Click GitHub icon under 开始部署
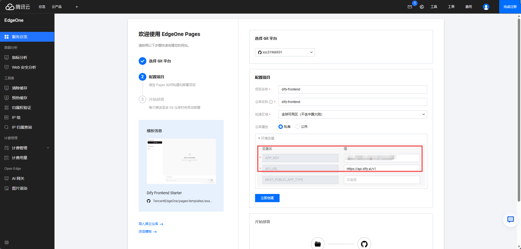Viewport: 521px width, 249px height. pos(364,244)
